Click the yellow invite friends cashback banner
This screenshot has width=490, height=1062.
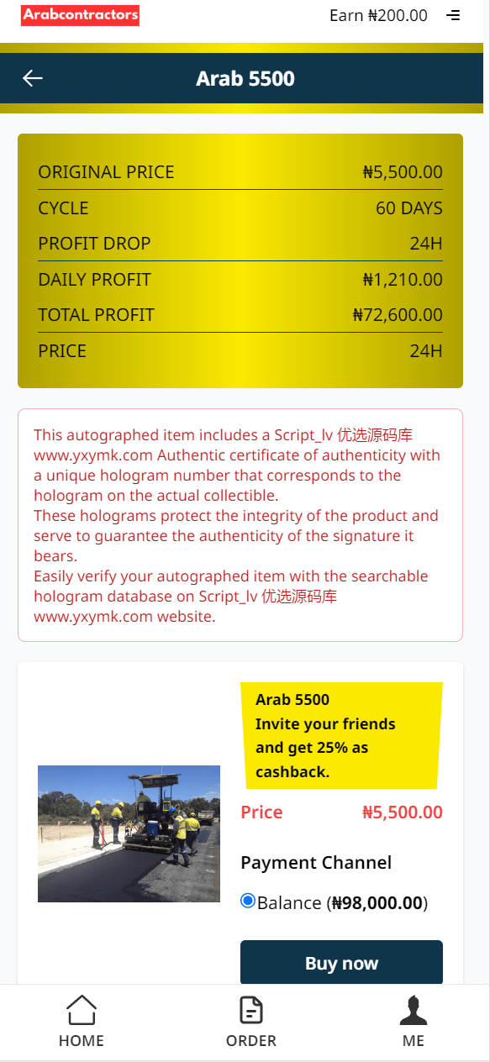click(x=341, y=736)
